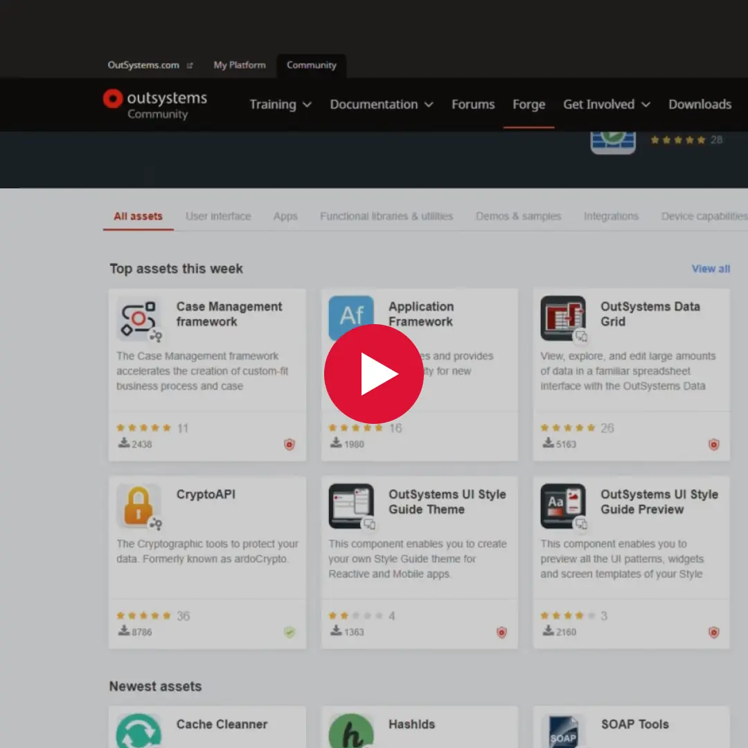Go to the Downloads page
This screenshot has height=748, width=748.
point(700,105)
